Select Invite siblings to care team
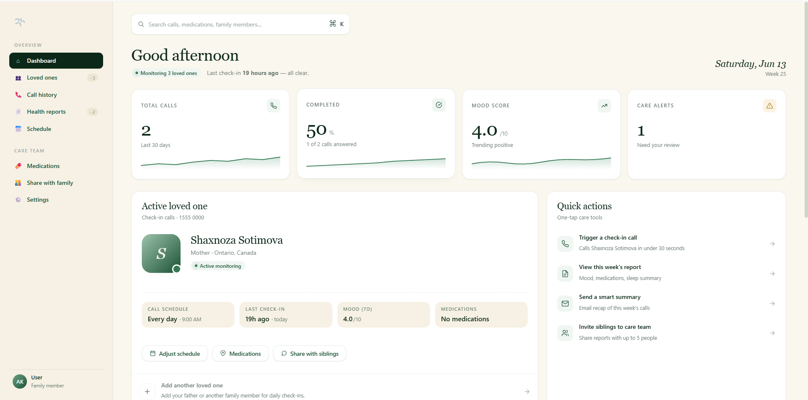 point(666,333)
